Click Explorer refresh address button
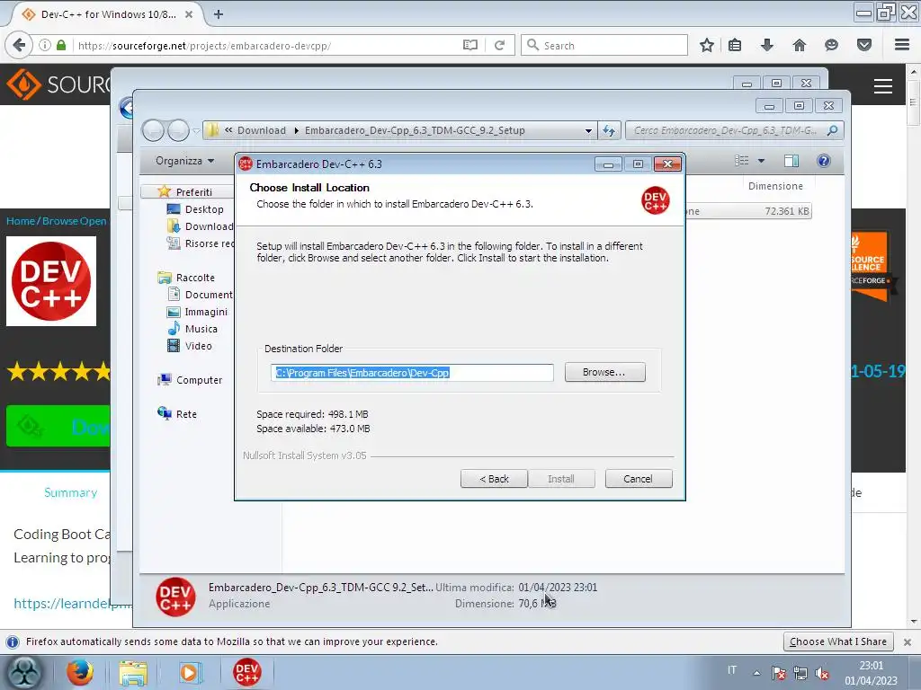The height and width of the screenshot is (690, 921). click(x=609, y=130)
